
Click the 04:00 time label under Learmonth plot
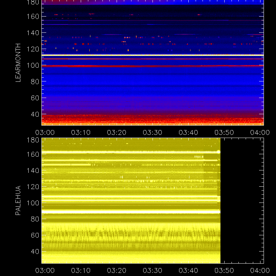coord(260,132)
